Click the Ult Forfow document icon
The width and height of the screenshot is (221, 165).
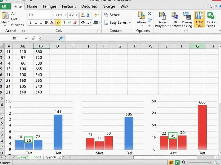point(175,16)
